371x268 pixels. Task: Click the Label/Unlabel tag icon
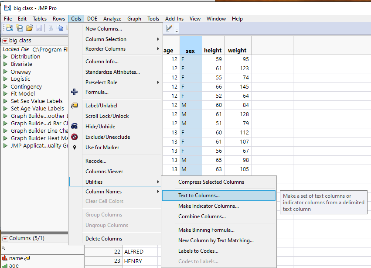[75, 105]
